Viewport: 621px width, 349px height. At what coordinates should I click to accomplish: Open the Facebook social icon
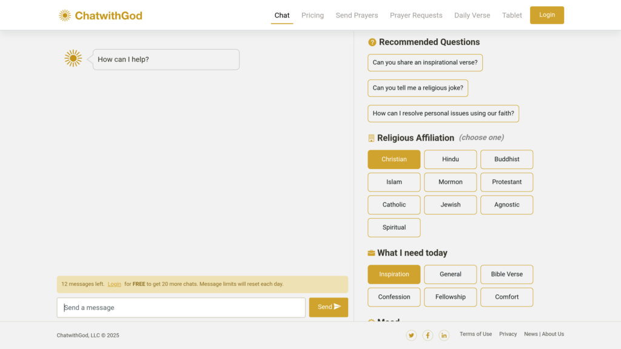pyautogui.click(x=428, y=335)
